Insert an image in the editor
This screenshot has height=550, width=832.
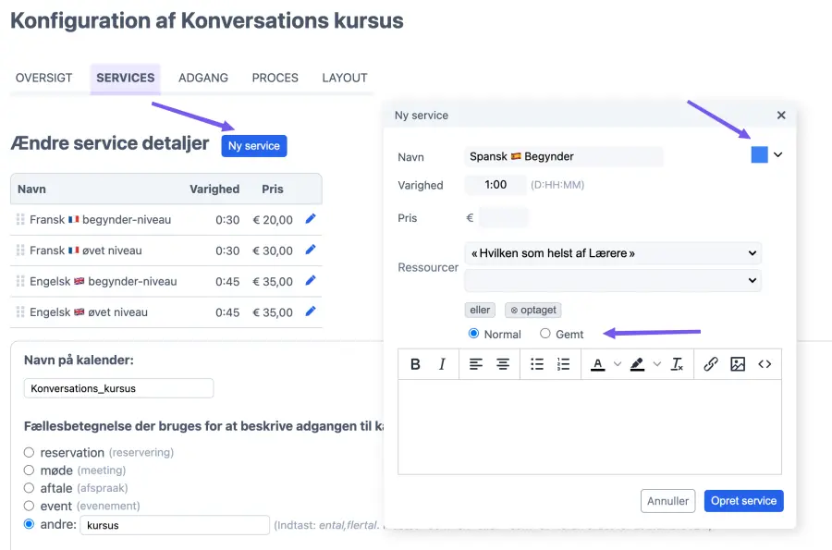[x=737, y=364]
